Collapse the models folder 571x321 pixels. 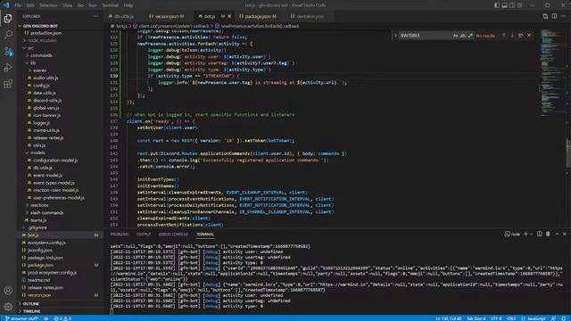pyautogui.click(x=37, y=152)
